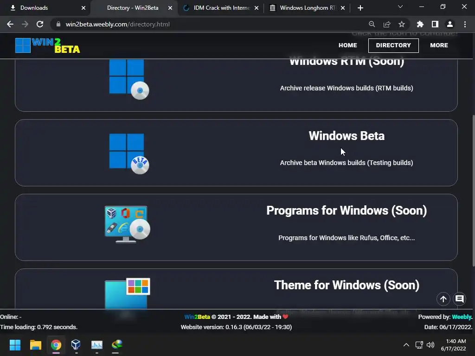Open the network tray icon
The width and height of the screenshot is (475, 356).
(x=419, y=345)
